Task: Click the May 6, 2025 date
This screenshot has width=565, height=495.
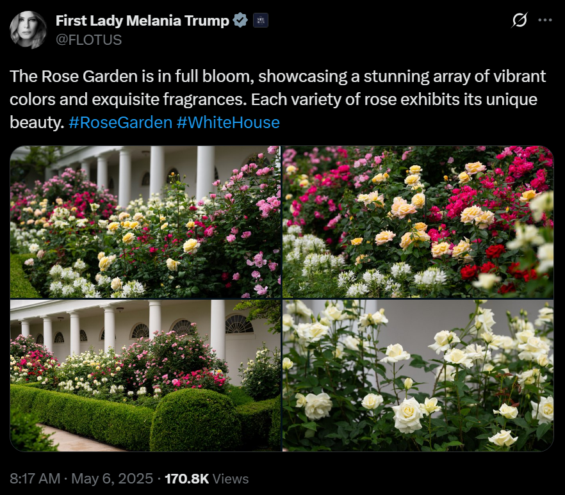Action: coord(112,479)
